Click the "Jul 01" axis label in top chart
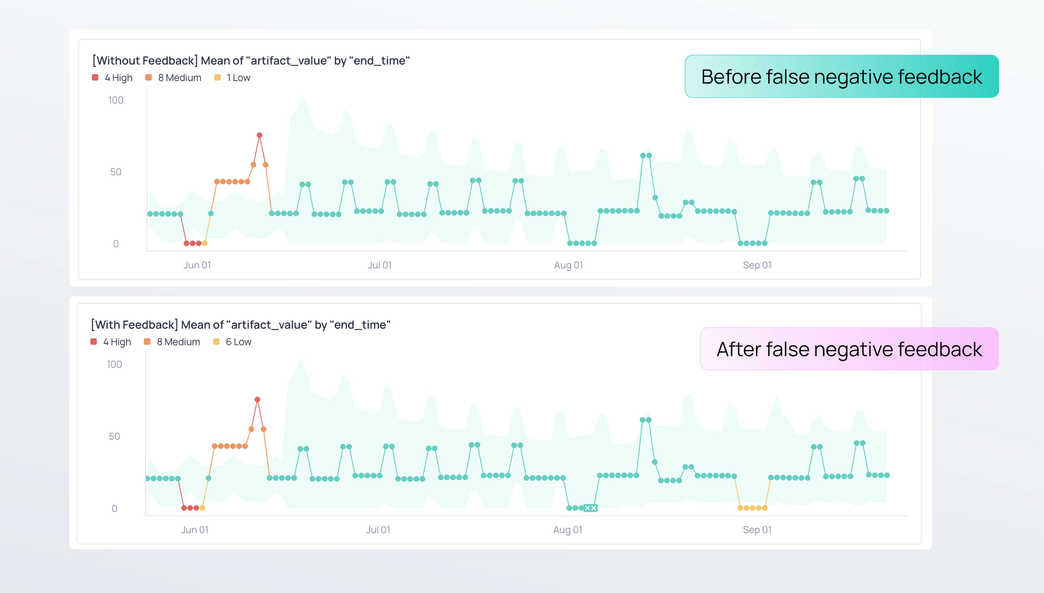This screenshot has width=1044, height=593. tap(380, 265)
